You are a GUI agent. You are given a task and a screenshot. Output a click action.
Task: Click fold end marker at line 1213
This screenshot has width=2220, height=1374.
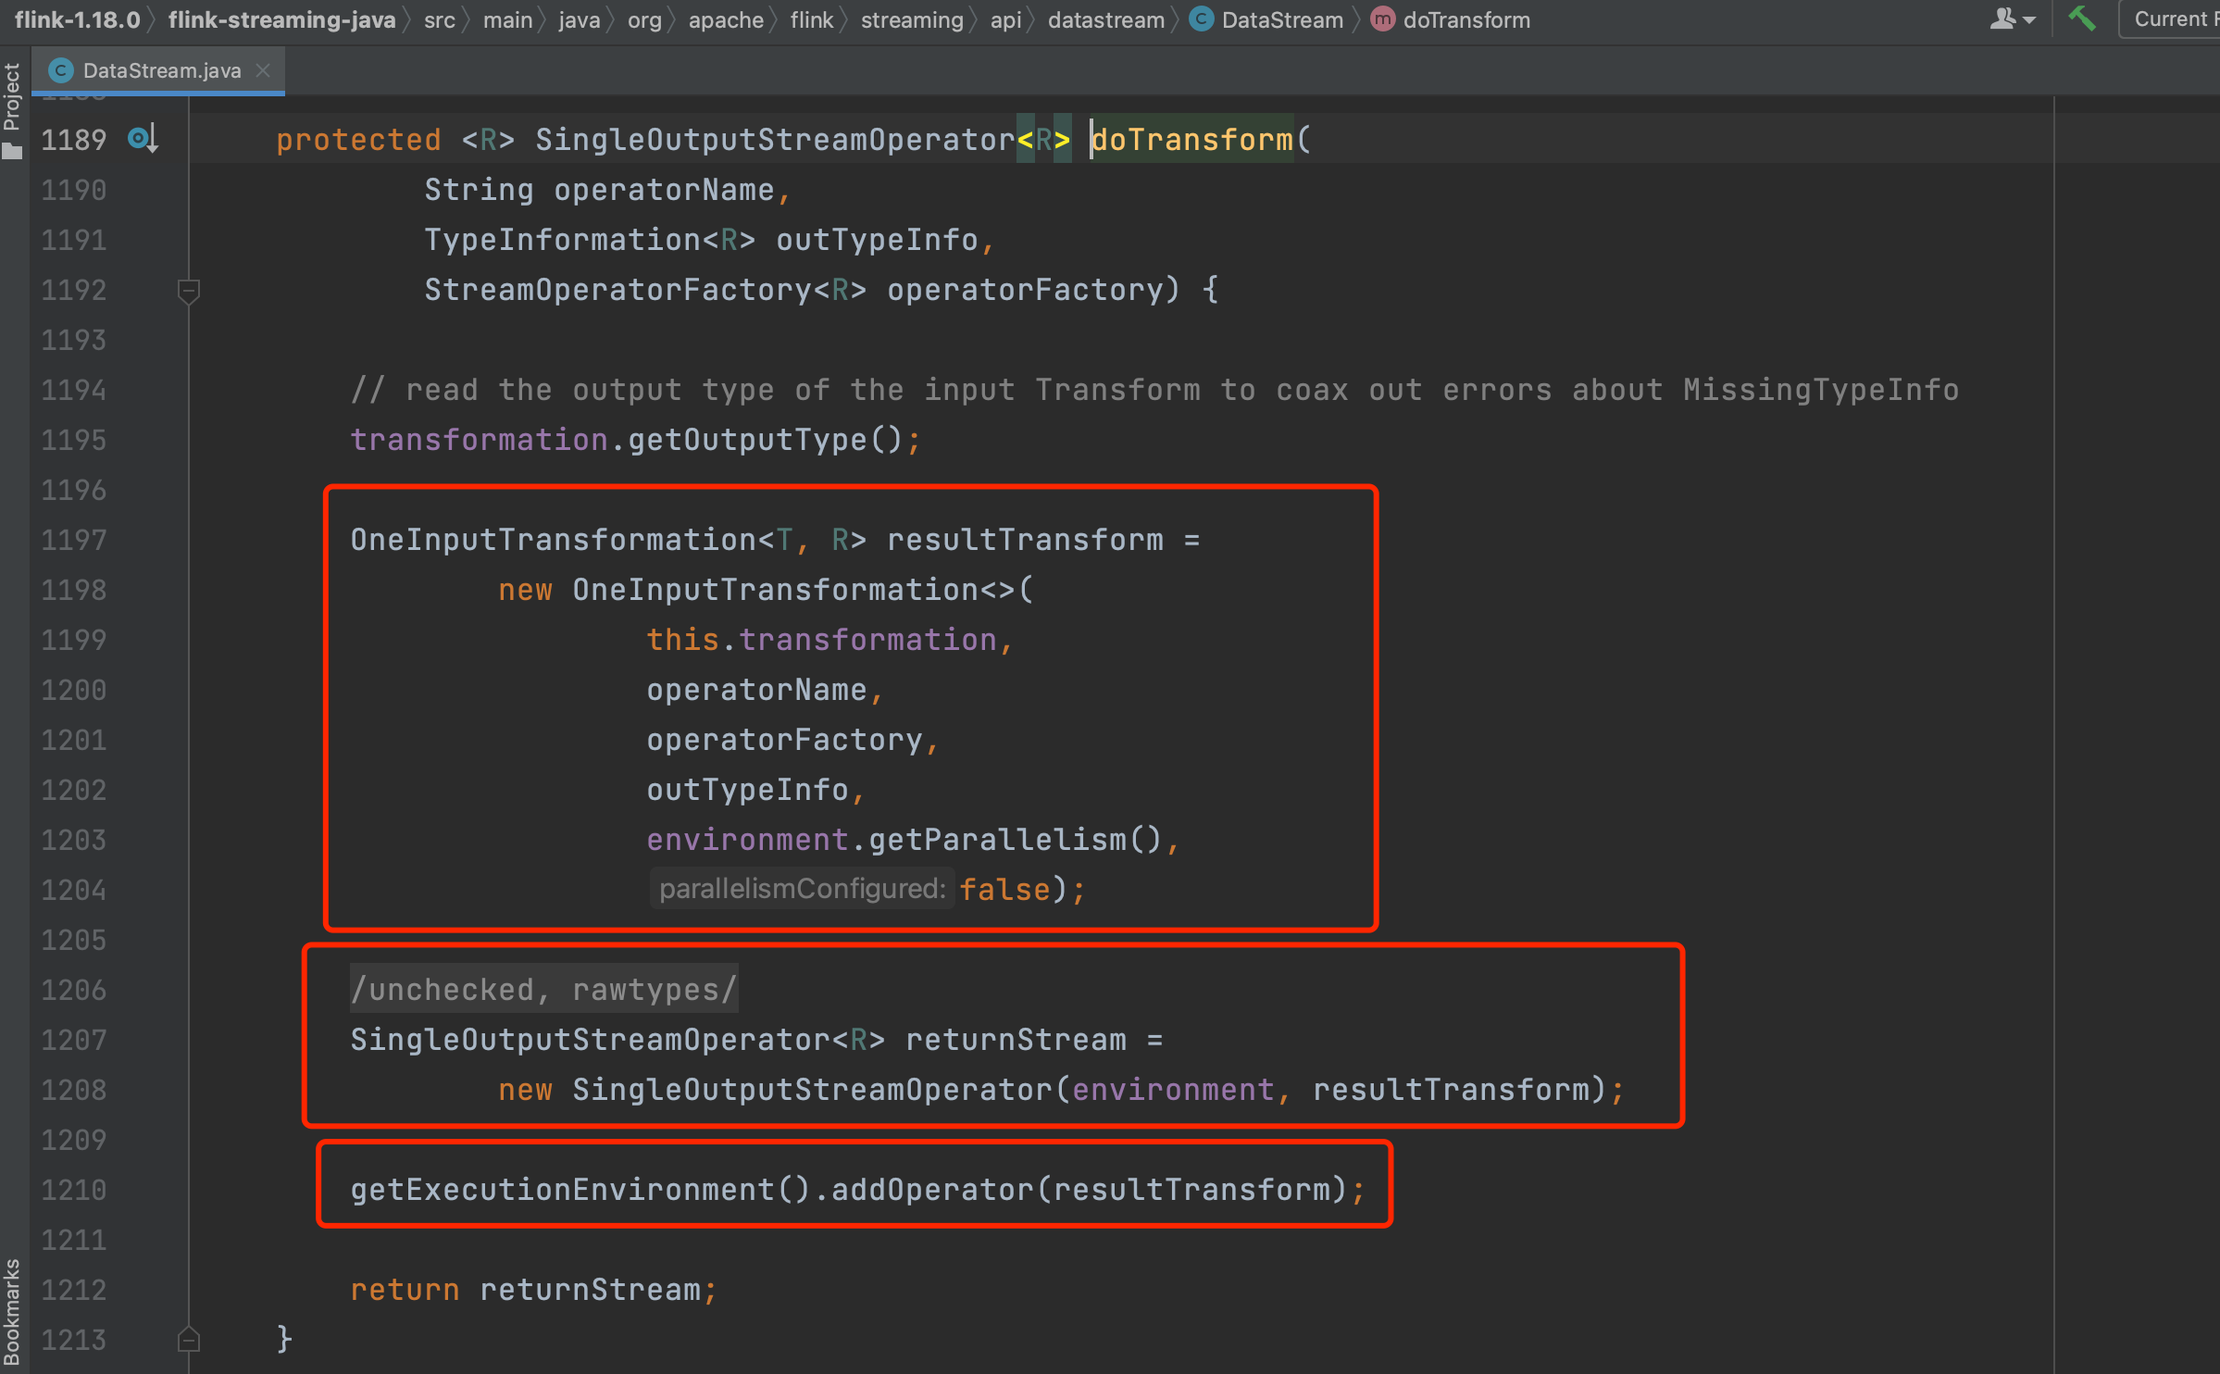pyautogui.click(x=188, y=1339)
